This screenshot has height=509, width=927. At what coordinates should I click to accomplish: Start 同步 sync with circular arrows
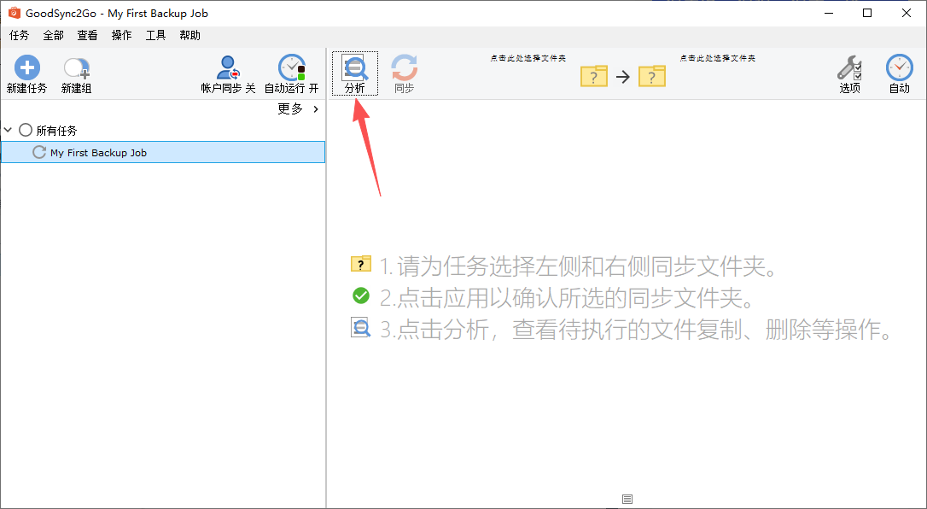tap(405, 73)
